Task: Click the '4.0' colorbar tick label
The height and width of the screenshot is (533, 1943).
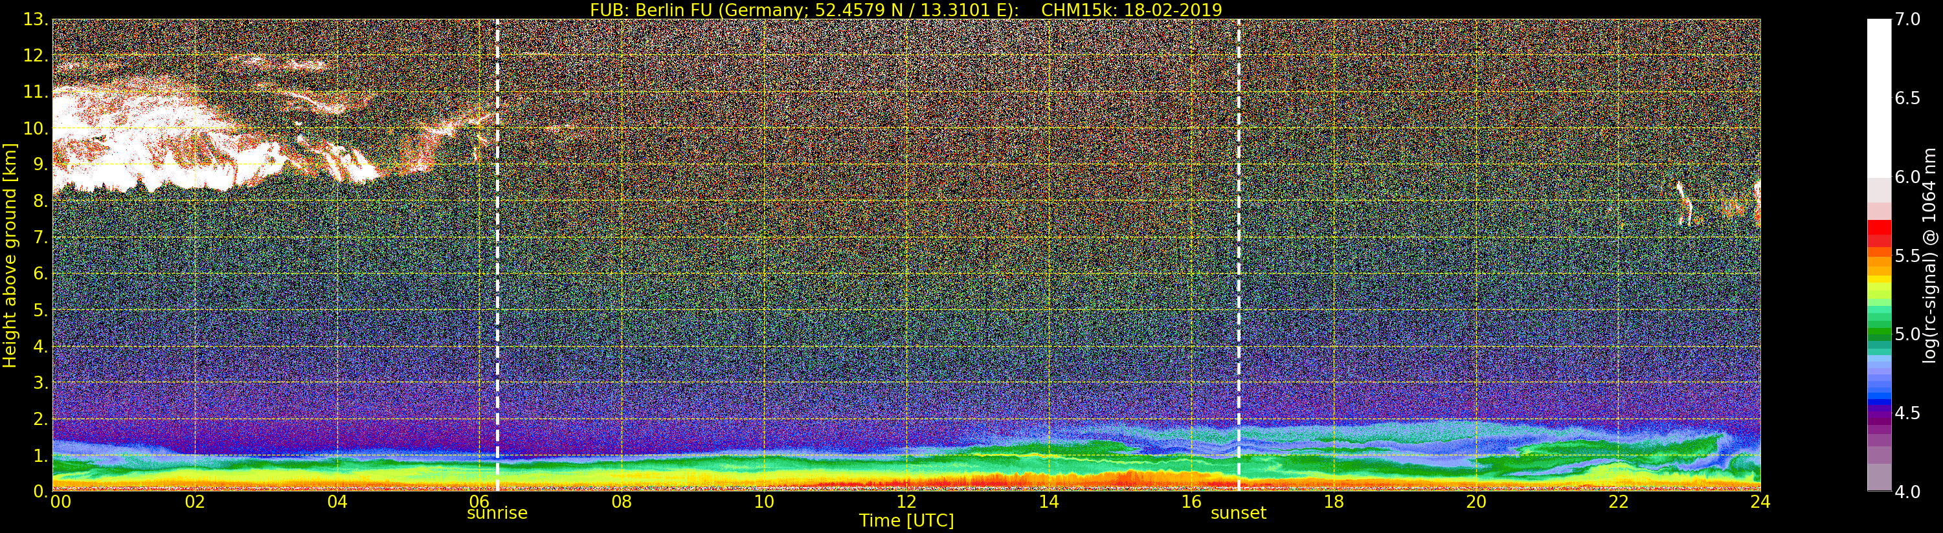Action: (1907, 492)
